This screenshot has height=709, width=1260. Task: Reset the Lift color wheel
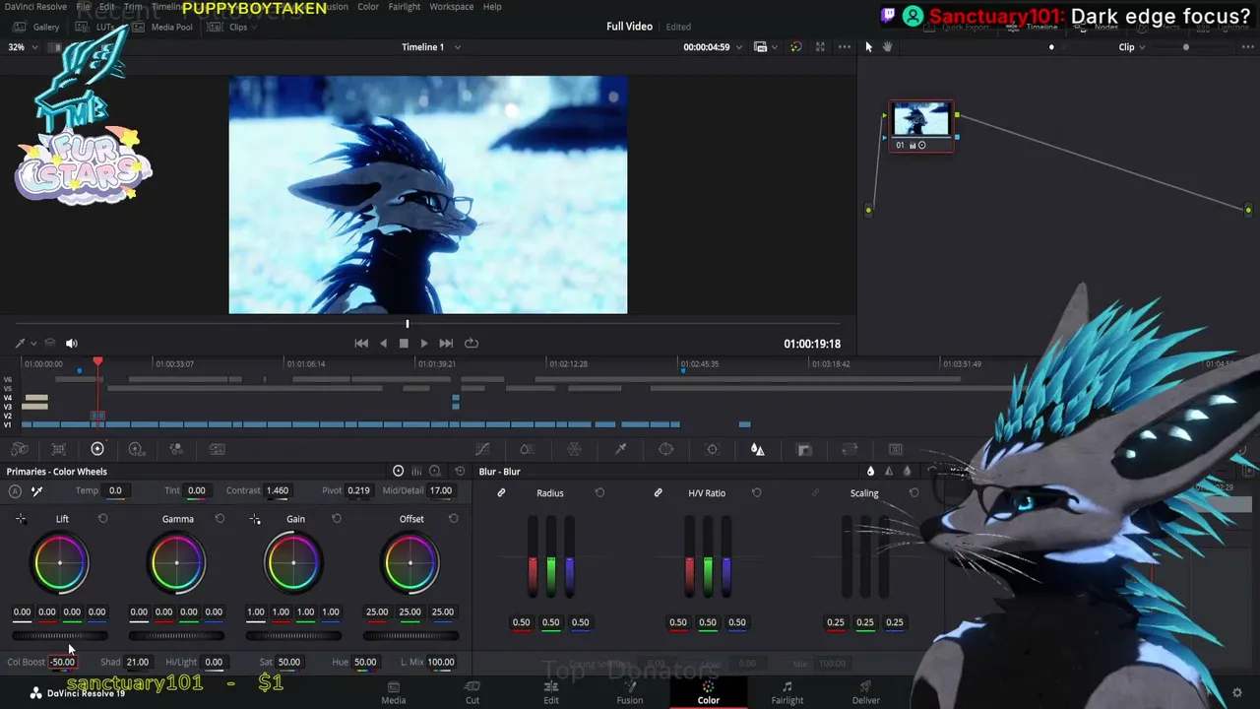tap(102, 519)
